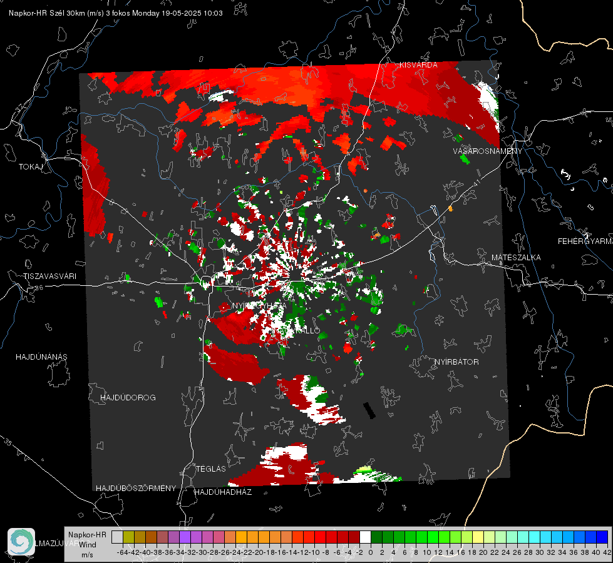Click the TÉGLÁS city label
Viewport: 613px width, 563px height.
point(211,469)
